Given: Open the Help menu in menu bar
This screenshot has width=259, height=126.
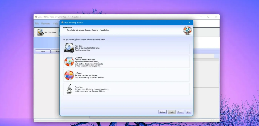Looking at the screenshot, I should coord(55,23).
